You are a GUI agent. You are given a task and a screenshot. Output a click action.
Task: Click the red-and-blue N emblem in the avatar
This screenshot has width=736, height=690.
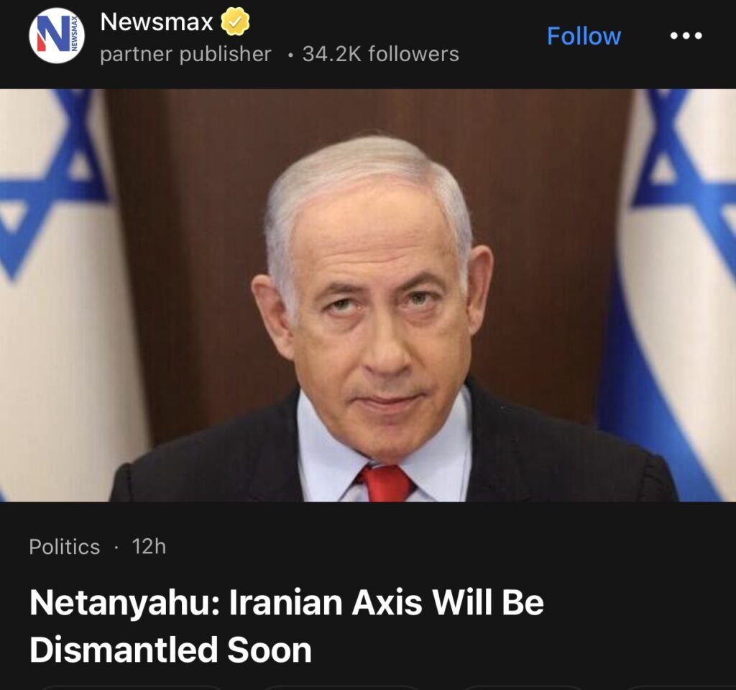[x=52, y=34]
